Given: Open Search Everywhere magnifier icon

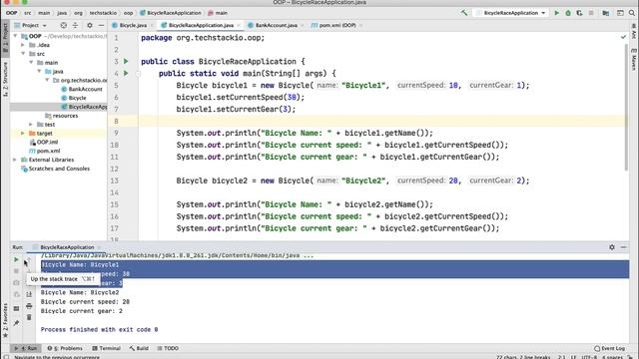Looking at the screenshot, I should tap(632, 13).
